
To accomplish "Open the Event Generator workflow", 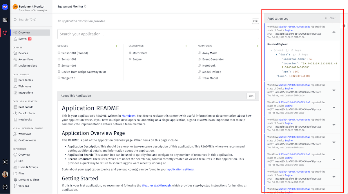I will [x=213, y=59].
